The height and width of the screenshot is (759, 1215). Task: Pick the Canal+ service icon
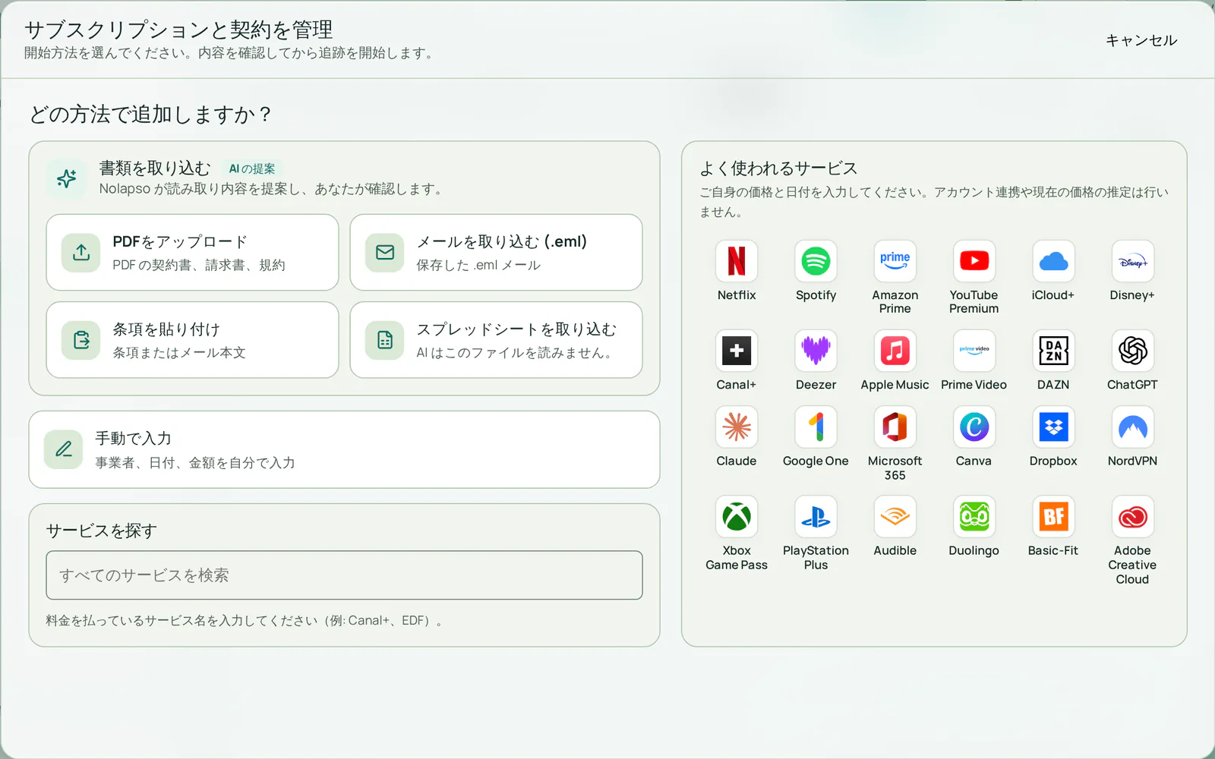[737, 351]
